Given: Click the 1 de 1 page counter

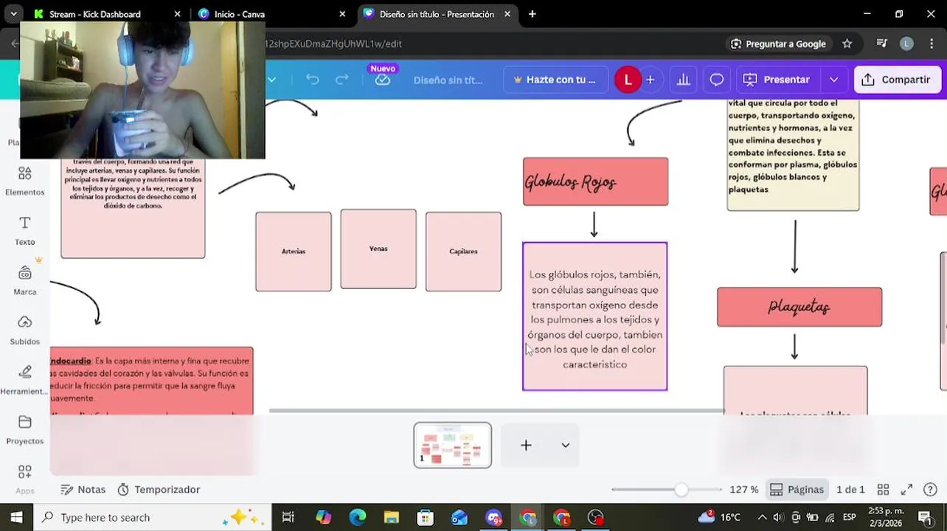Looking at the screenshot, I should coord(850,490).
